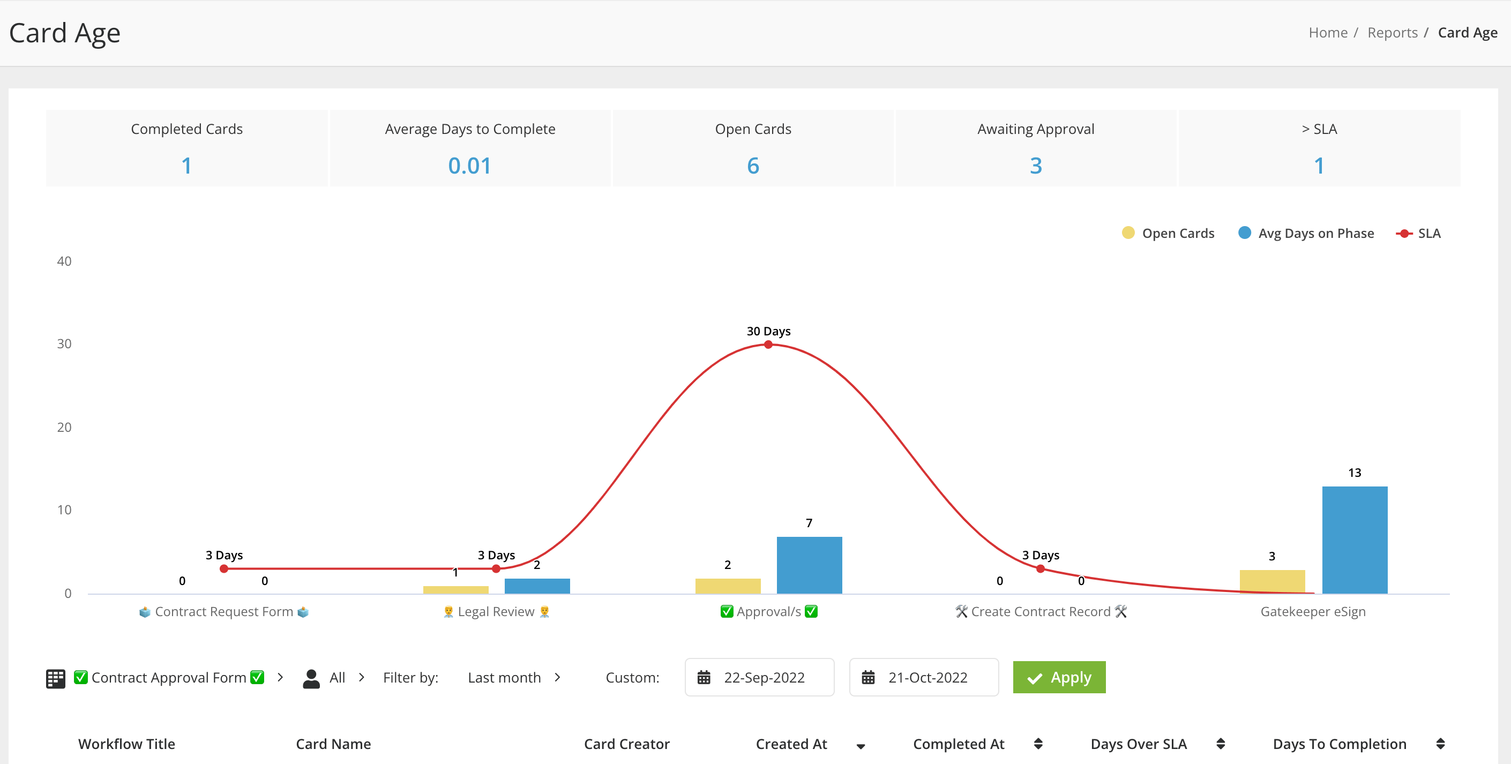Click Created At descending sort arrow
This screenshot has width=1511, height=764.
pos(861,746)
